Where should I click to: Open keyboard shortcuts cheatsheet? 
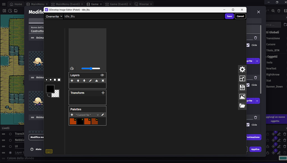49,151
